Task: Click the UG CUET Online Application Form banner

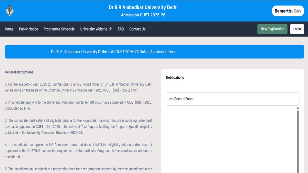Action: click(x=113, y=52)
